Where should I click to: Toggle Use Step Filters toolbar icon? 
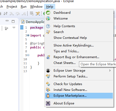coord(38,13)
